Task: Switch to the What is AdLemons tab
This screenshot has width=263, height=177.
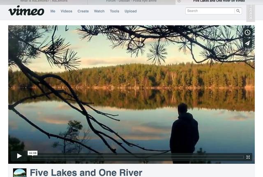Action: [x=44, y=1]
